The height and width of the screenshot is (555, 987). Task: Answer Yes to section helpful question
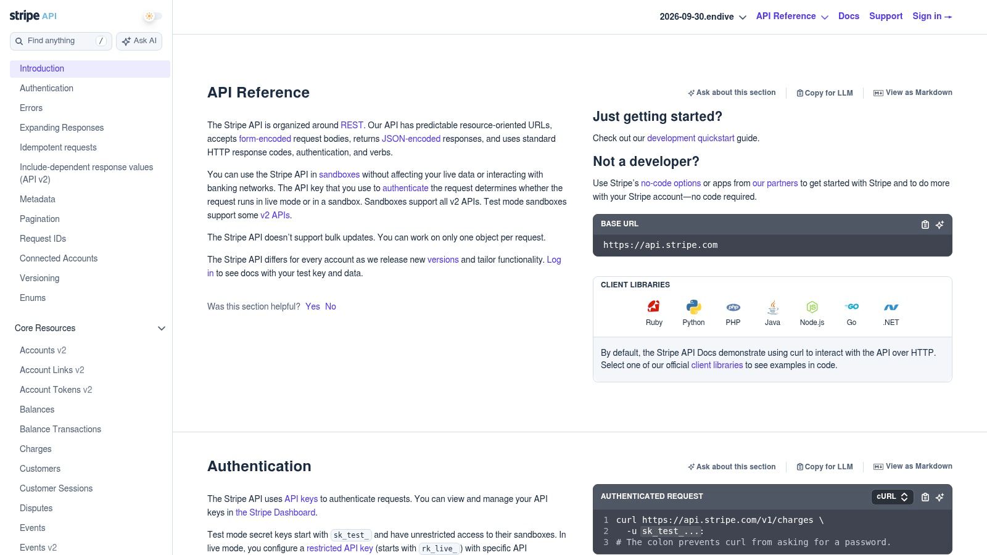point(313,306)
